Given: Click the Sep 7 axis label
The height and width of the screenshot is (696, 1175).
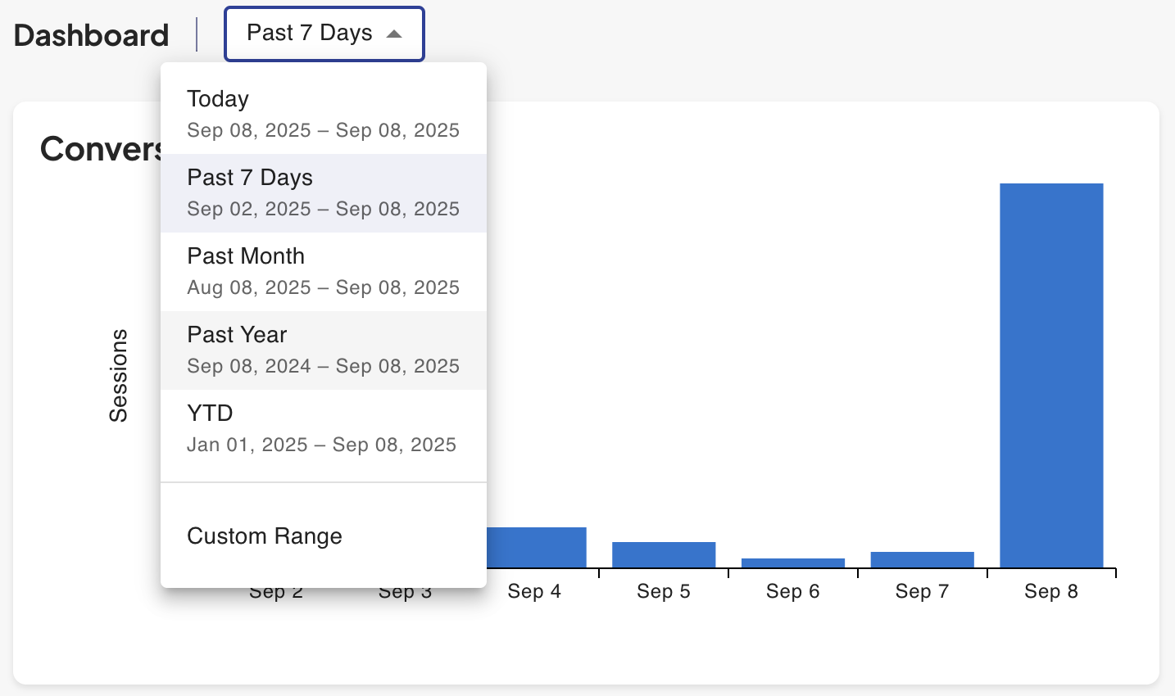Looking at the screenshot, I should point(922,591).
